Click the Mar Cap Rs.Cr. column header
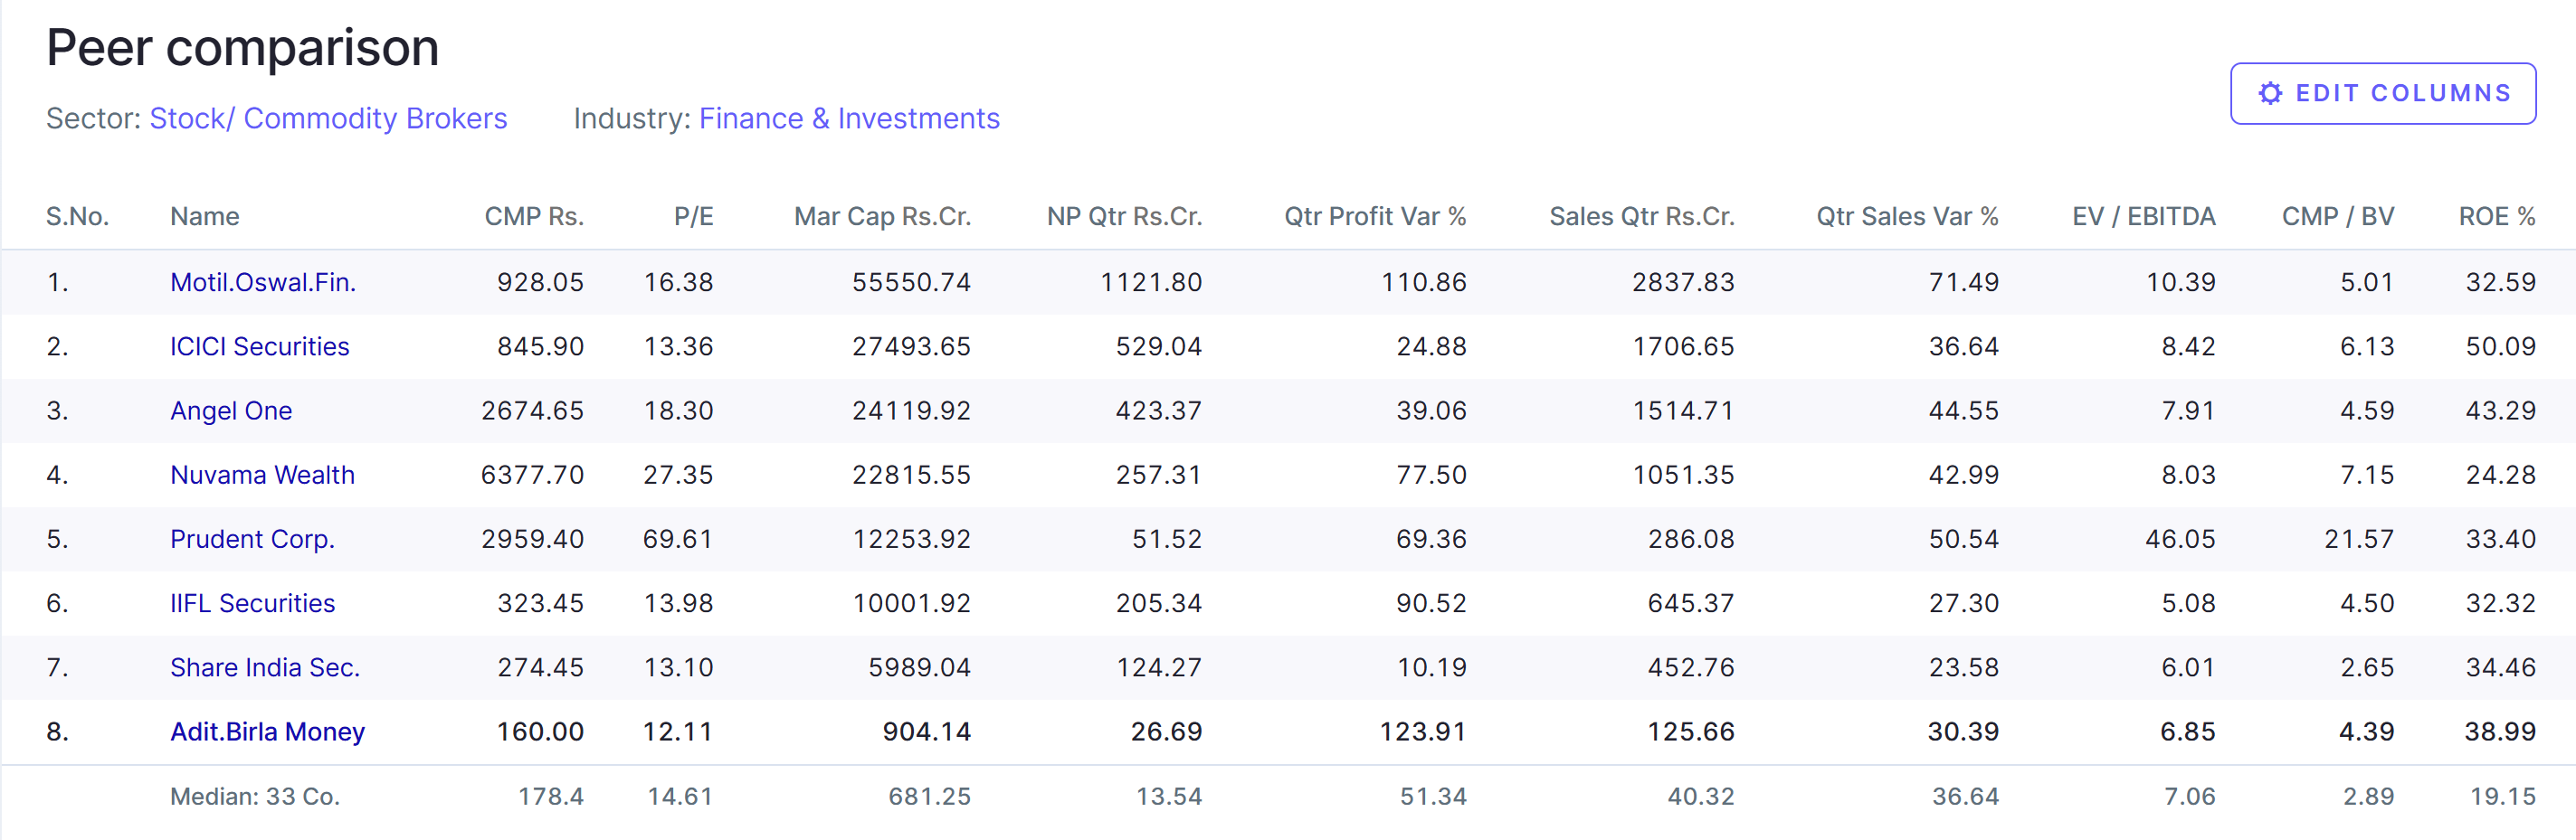The height and width of the screenshot is (840, 2576). click(x=882, y=217)
